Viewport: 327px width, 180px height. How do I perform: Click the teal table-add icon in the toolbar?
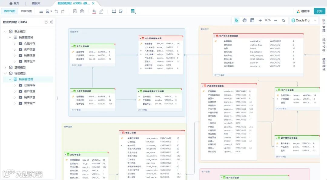click(x=133, y=11)
